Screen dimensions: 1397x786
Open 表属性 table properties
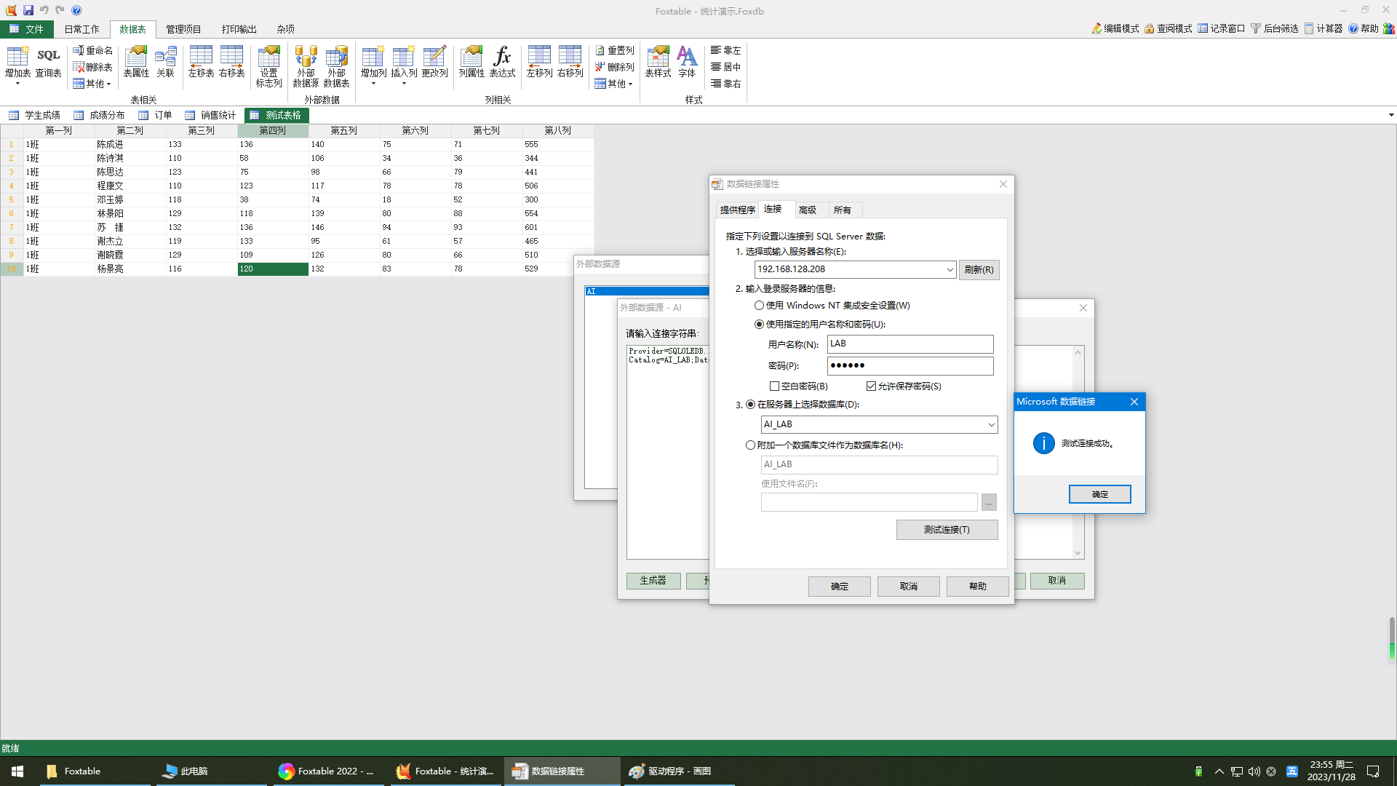click(x=136, y=61)
